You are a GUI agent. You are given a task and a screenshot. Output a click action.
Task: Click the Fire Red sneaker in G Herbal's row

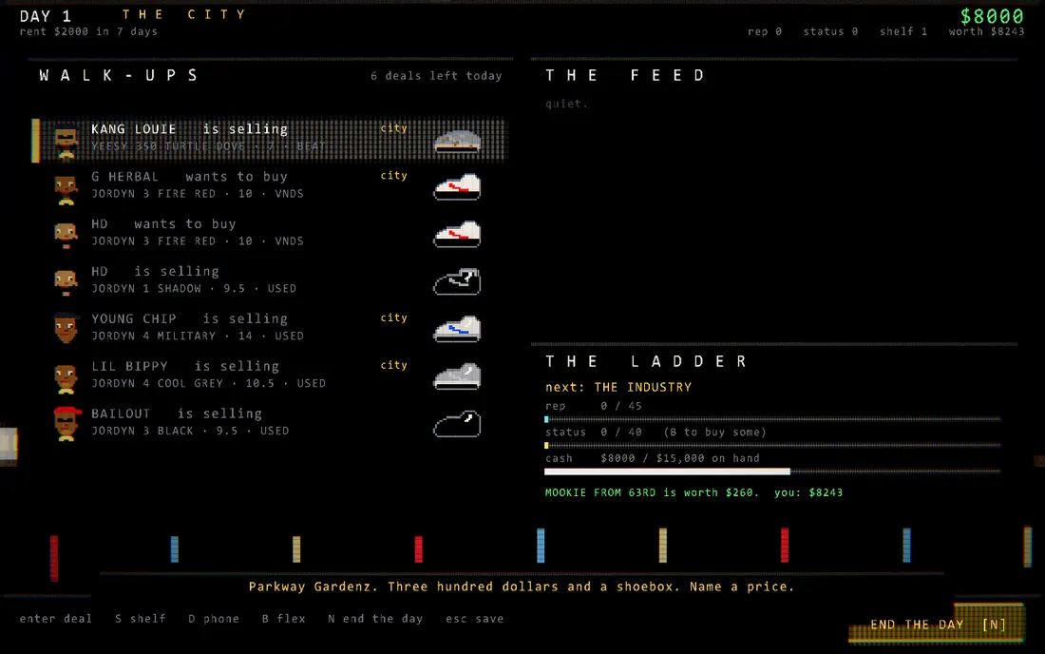pos(457,187)
